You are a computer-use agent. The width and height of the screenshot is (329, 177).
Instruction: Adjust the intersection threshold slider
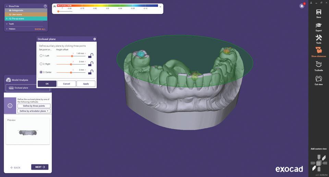(x=58, y=11)
